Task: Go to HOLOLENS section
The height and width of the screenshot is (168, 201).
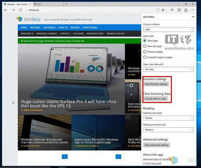Action: click(78, 34)
